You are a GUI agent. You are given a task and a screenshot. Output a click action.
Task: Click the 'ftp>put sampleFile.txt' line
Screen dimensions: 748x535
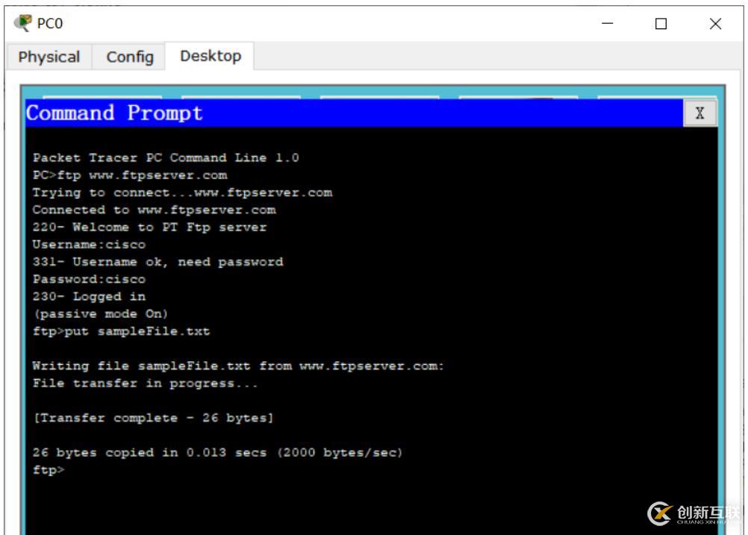[121, 331]
